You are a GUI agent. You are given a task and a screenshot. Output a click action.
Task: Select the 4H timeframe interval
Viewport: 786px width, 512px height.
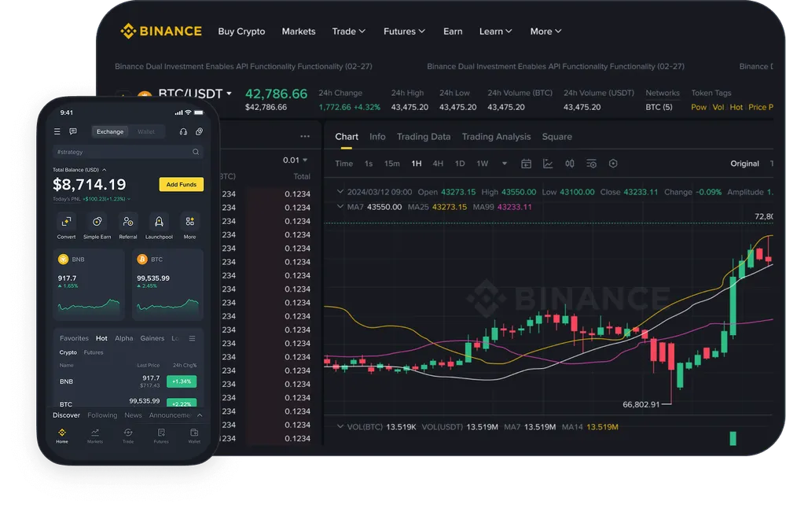[x=438, y=164]
